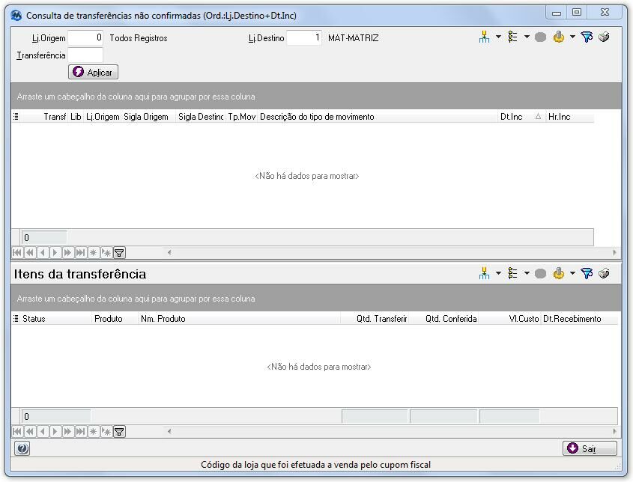Open help with the question mark icon

click(22, 448)
